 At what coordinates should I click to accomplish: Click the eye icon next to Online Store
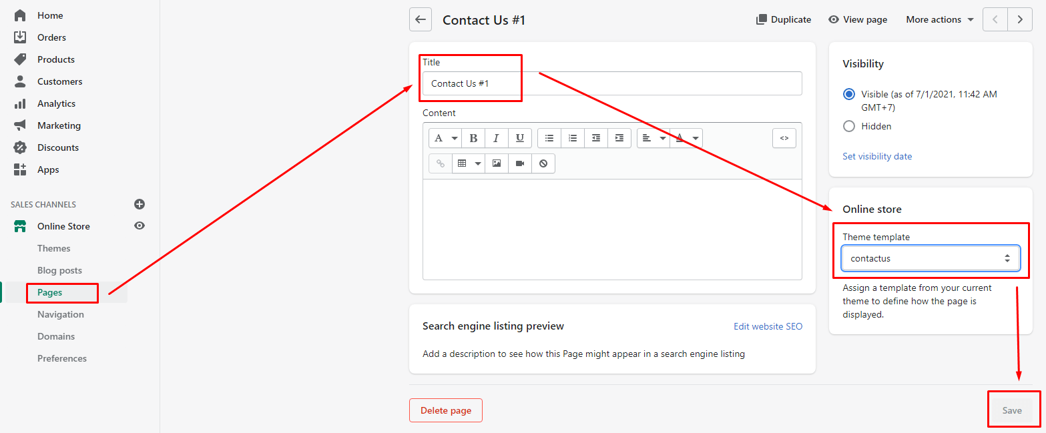[x=140, y=226]
